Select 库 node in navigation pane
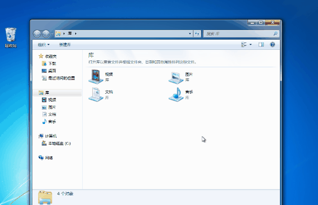 [47, 93]
